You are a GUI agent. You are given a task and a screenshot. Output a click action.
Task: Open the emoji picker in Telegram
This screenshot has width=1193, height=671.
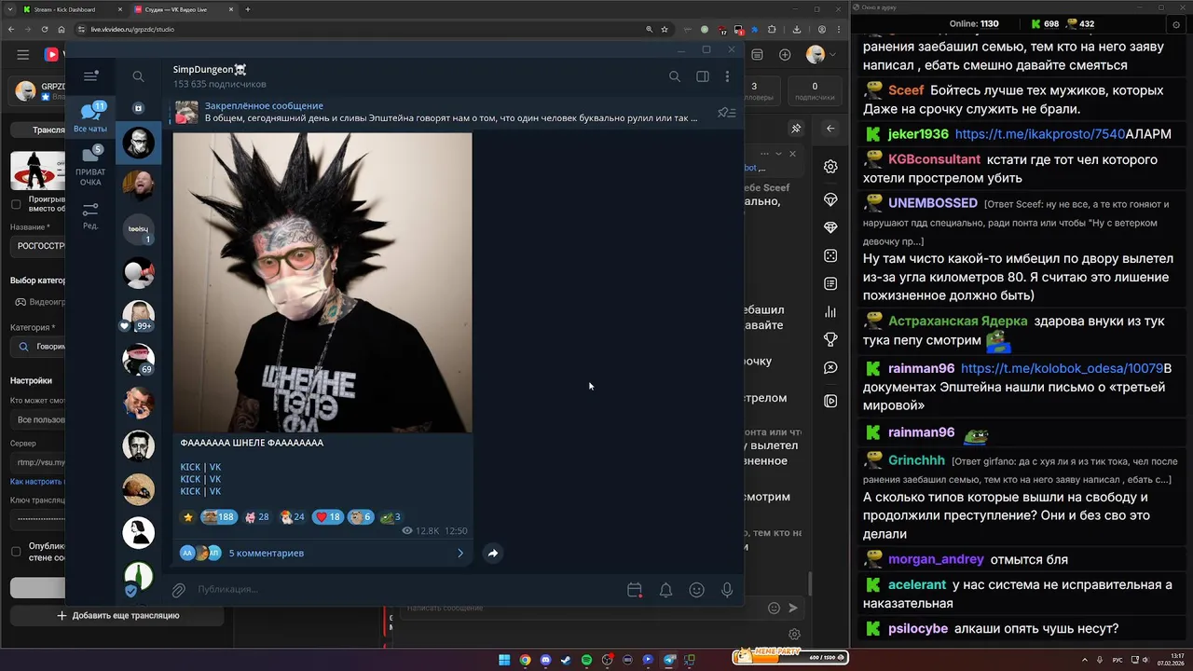[696, 590]
